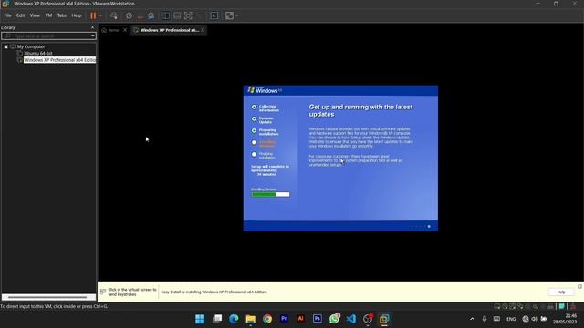Click the library panel horizontal scrollbar
Viewport: 584px width, 328px height.
47,297
